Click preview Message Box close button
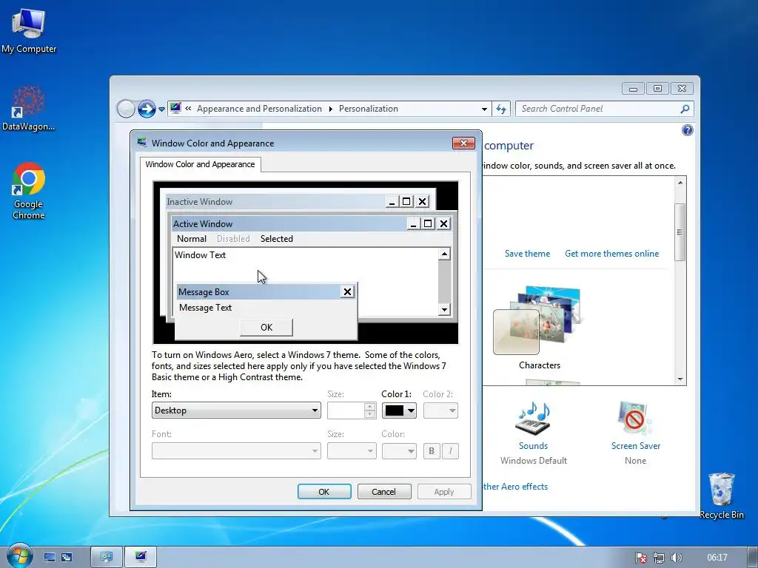The image size is (758, 568). click(347, 291)
